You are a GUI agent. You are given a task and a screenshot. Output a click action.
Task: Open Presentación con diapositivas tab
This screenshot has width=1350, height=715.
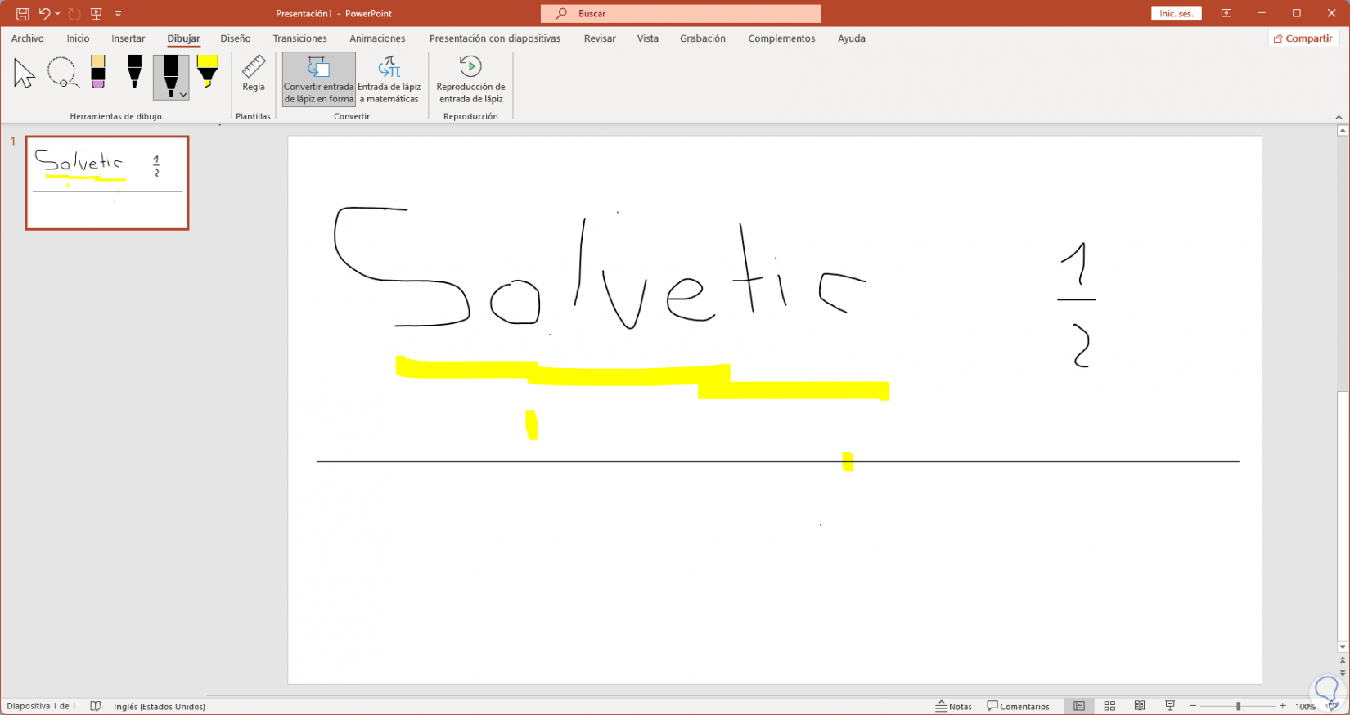tap(495, 38)
